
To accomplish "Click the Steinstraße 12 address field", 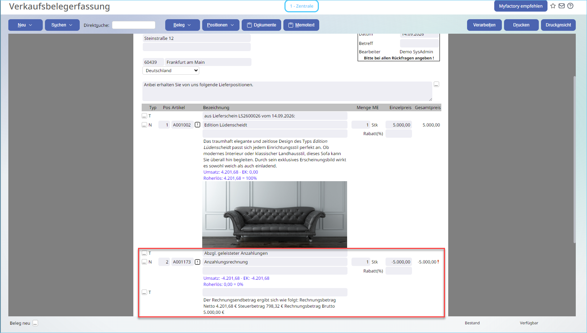I will coord(197,38).
